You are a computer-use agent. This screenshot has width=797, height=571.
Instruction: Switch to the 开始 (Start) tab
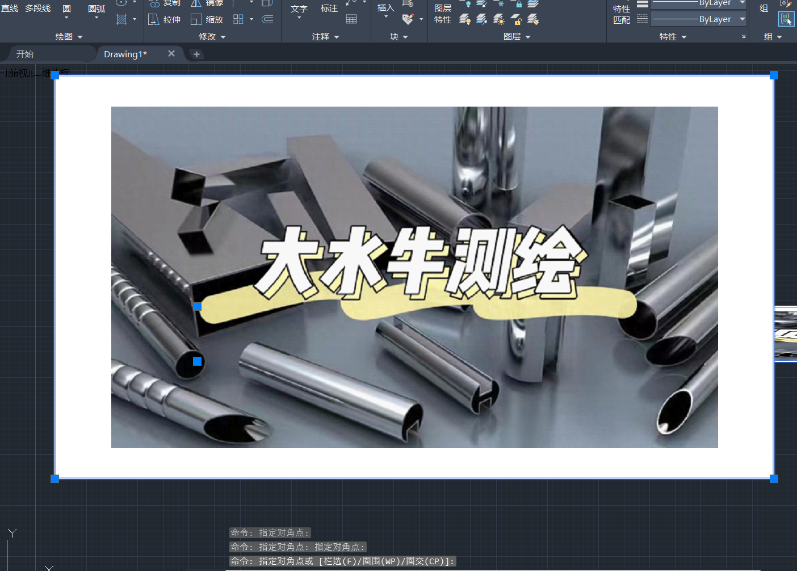pos(24,53)
